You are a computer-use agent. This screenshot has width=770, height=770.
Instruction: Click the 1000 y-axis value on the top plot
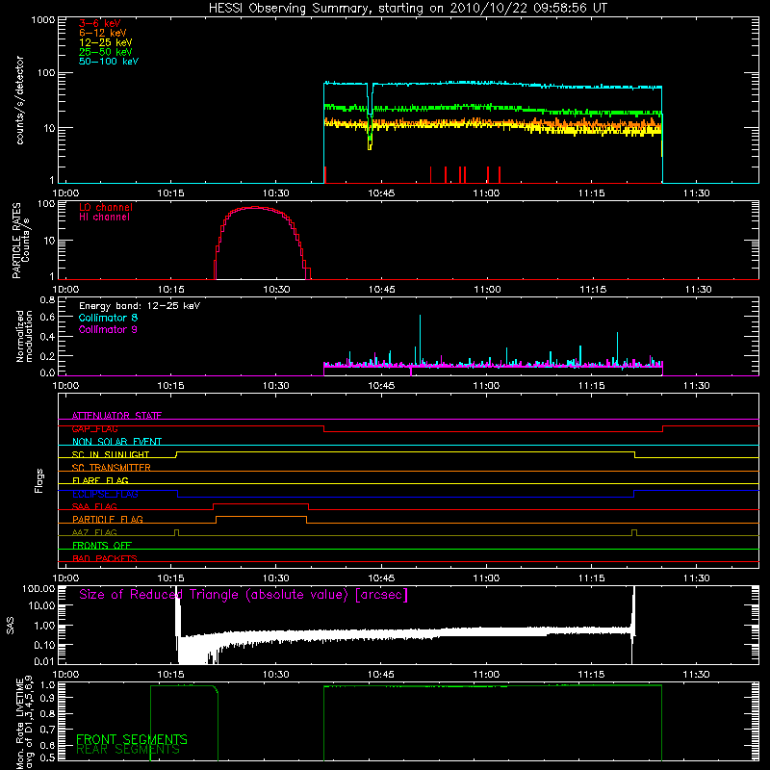(x=43, y=20)
